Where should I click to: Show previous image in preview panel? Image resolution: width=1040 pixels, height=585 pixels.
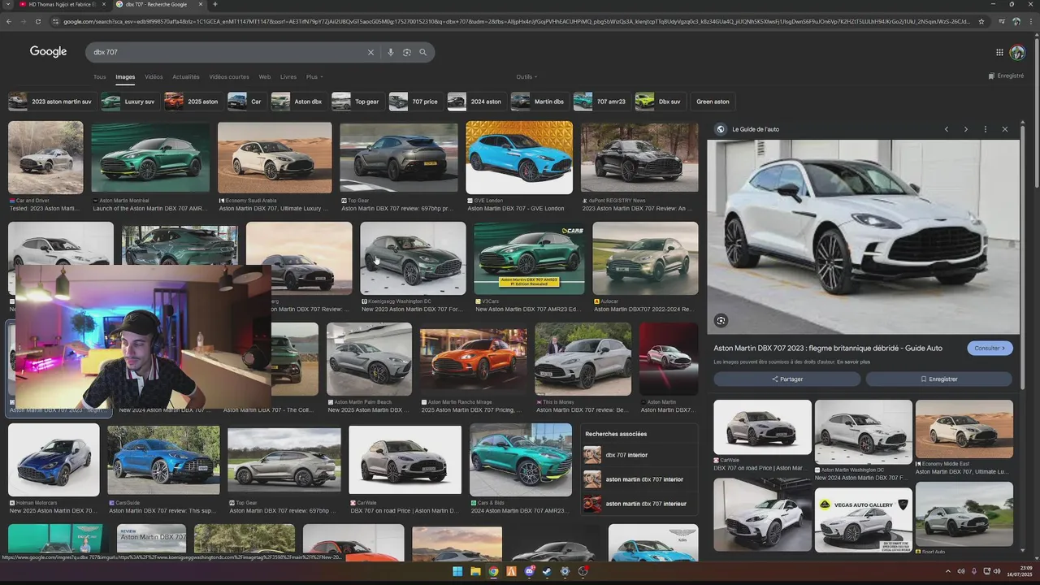pyautogui.click(x=947, y=129)
